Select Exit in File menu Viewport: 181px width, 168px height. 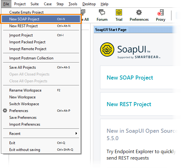tap(41, 143)
